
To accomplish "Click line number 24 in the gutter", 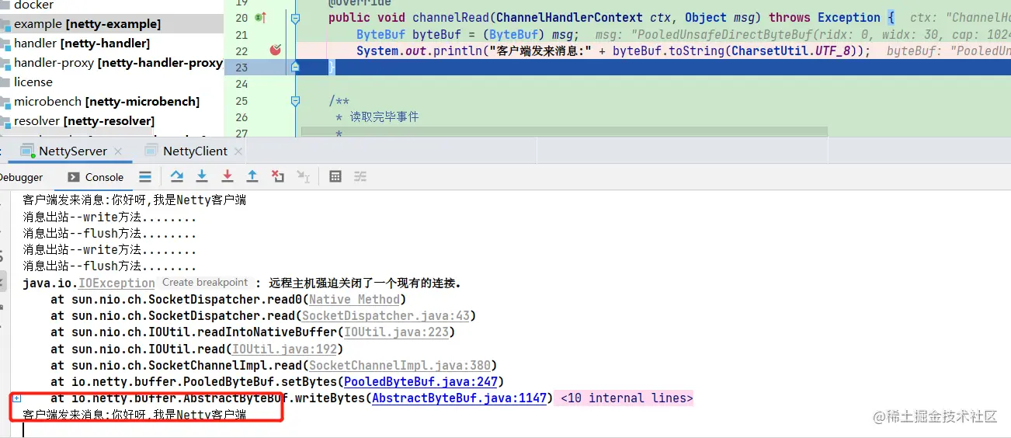I will (241, 84).
